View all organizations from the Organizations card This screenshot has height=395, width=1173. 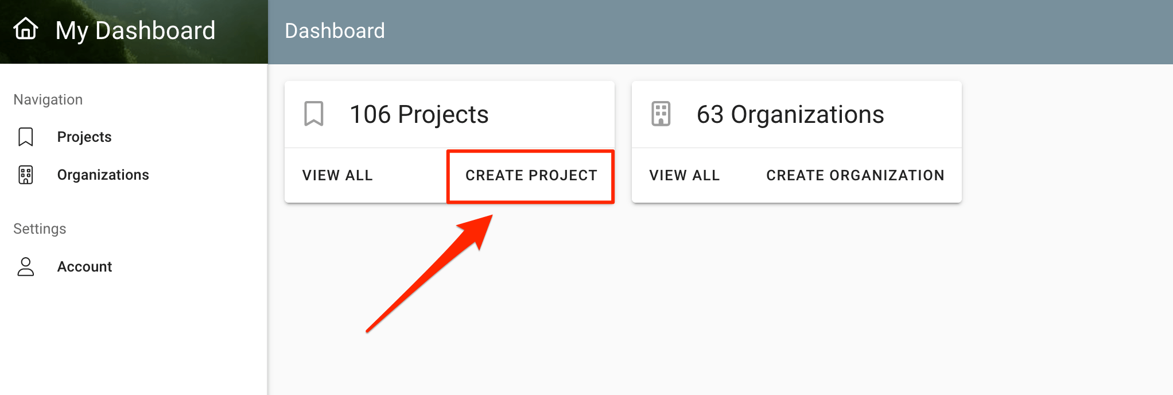[x=685, y=176]
